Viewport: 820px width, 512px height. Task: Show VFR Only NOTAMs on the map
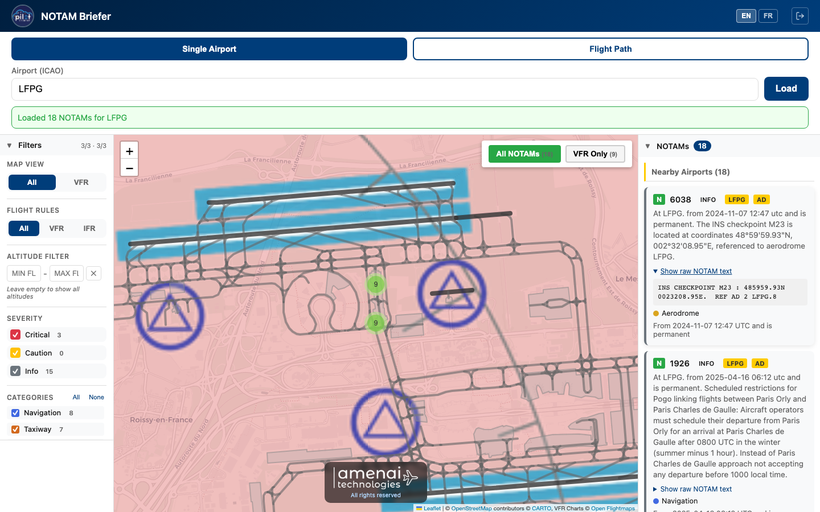[x=594, y=154]
